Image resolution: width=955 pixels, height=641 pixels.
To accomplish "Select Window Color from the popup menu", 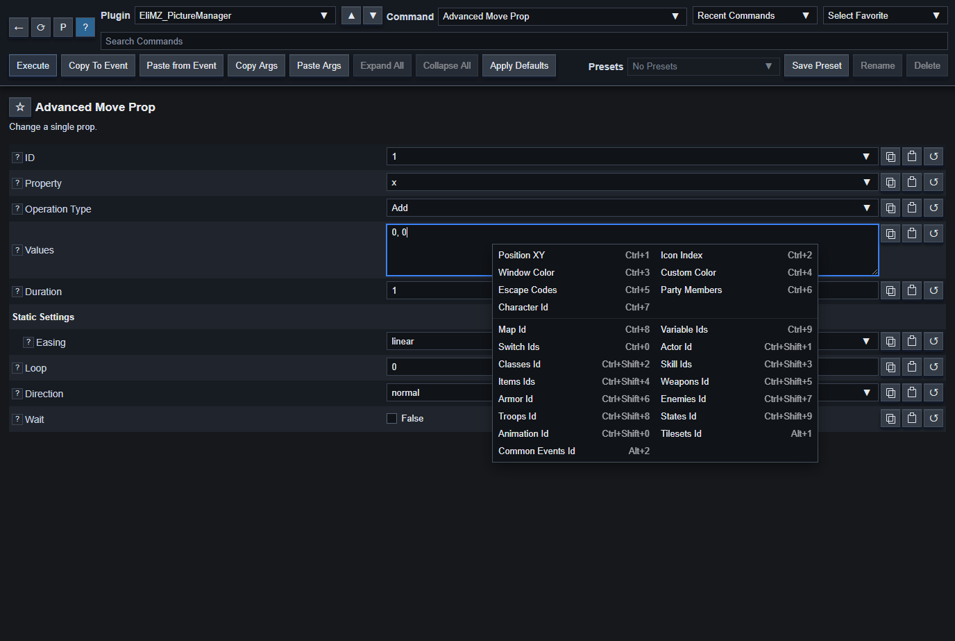I will pyautogui.click(x=573, y=273).
